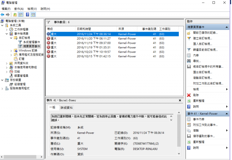Click the 說明 icon under 事件 41 section
Screen dimensions: 232x160
click(x=189, y=148)
